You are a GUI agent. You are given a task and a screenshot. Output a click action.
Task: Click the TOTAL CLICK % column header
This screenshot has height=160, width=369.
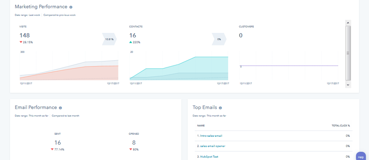341,125
